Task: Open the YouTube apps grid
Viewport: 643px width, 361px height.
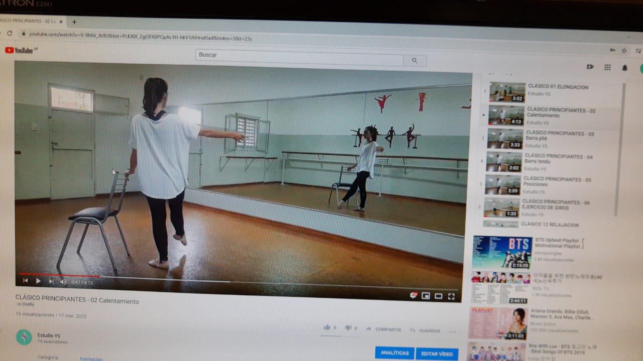Action: (607, 67)
